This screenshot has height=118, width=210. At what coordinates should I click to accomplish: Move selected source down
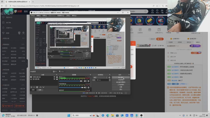(x=43, y=87)
